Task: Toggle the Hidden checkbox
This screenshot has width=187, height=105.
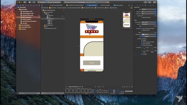Action: click(142, 40)
